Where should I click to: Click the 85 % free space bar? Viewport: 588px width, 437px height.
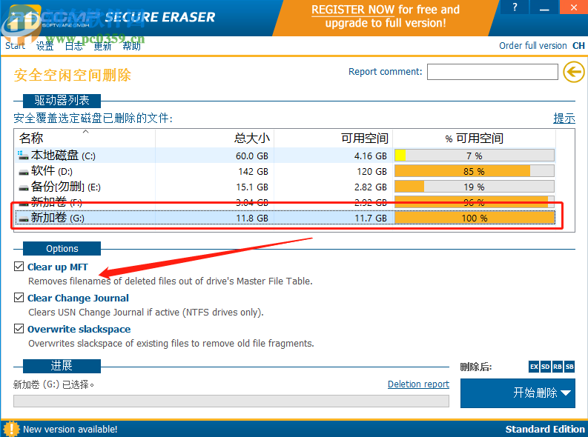[475, 171]
